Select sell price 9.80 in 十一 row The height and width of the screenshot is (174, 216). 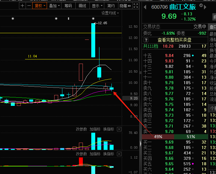[x=169, y=77]
